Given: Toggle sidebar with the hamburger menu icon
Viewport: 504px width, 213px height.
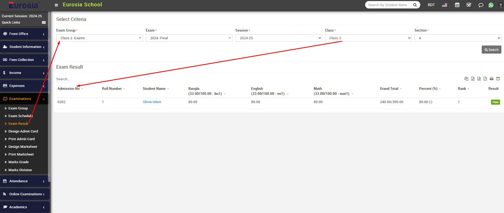Looking at the screenshot, I should click(x=56, y=5).
